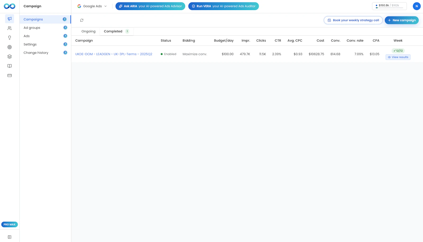Click the Cost column header
Image resolution: width=423 pixels, height=242 pixels.
click(x=320, y=41)
